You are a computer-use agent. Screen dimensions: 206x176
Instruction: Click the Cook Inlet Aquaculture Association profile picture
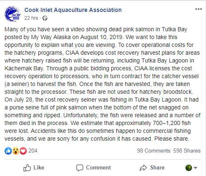[x=12, y=14]
